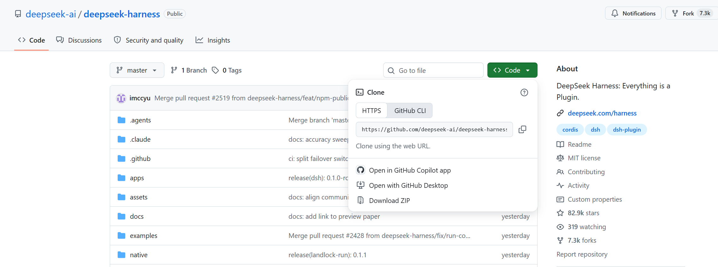Viewport: 718px width, 267px height.
Task: Click the terminal icon next to Clone
Action: [360, 92]
